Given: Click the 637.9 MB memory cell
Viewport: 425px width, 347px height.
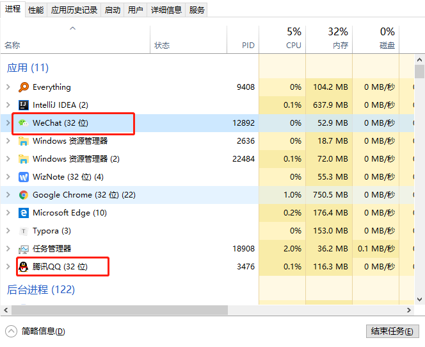Looking at the screenshot, I should [x=330, y=105].
